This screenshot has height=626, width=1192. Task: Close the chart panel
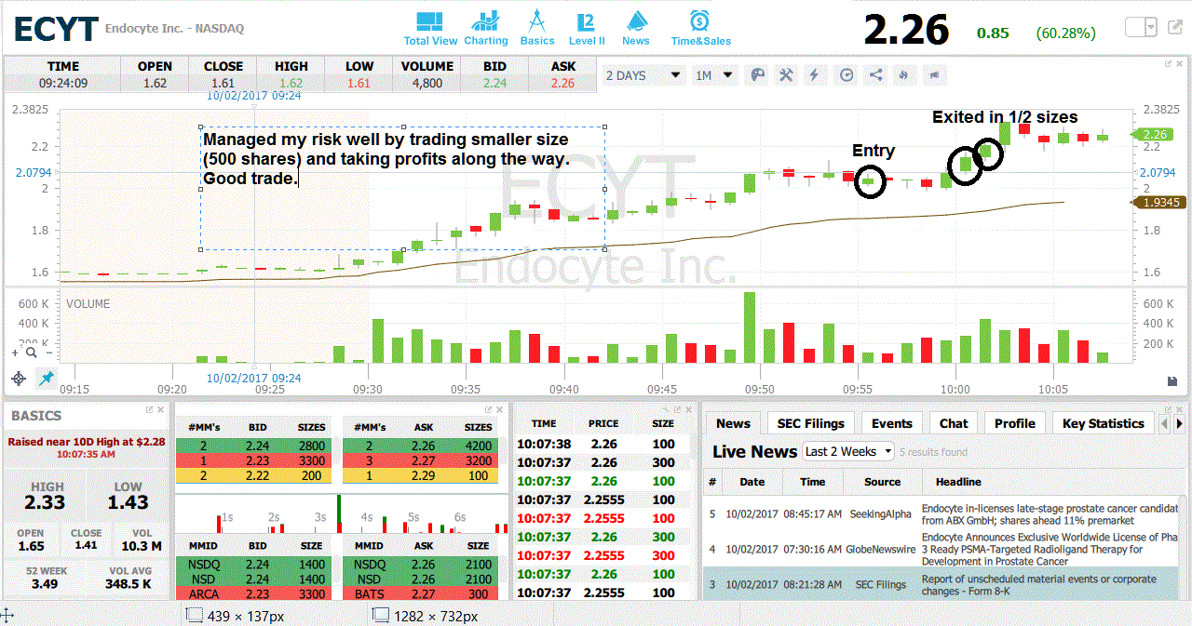[x=1180, y=63]
